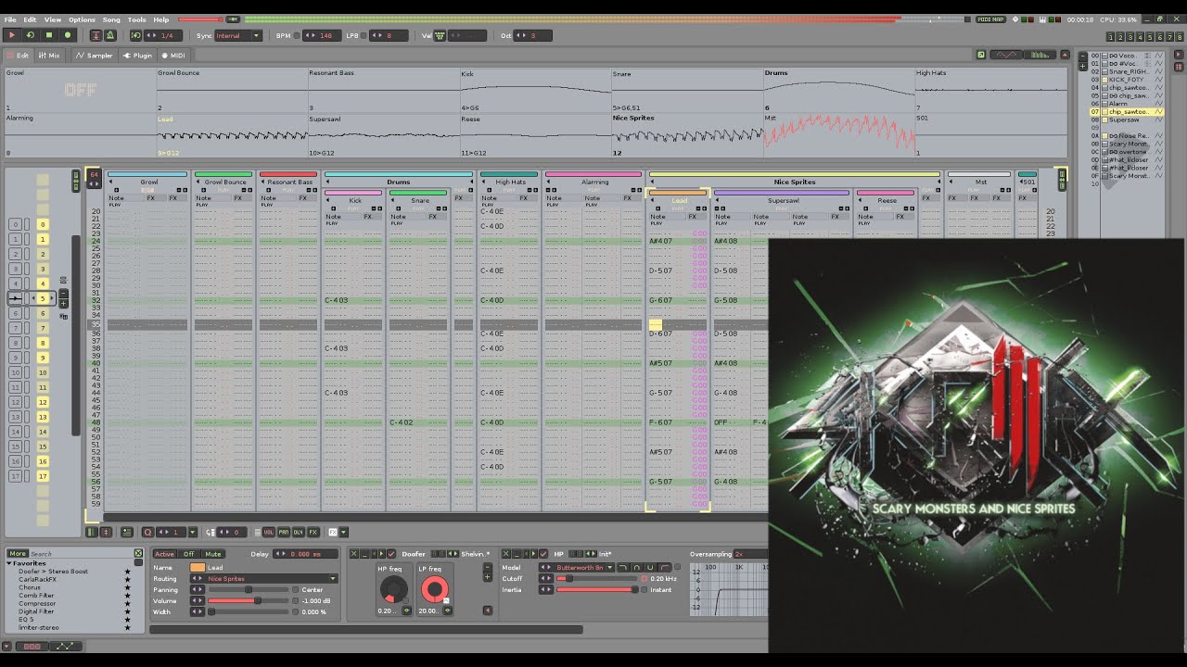Toggle pattern follow icon in transport
This screenshot has height=667, width=1187.
click(x=96, y=35)
